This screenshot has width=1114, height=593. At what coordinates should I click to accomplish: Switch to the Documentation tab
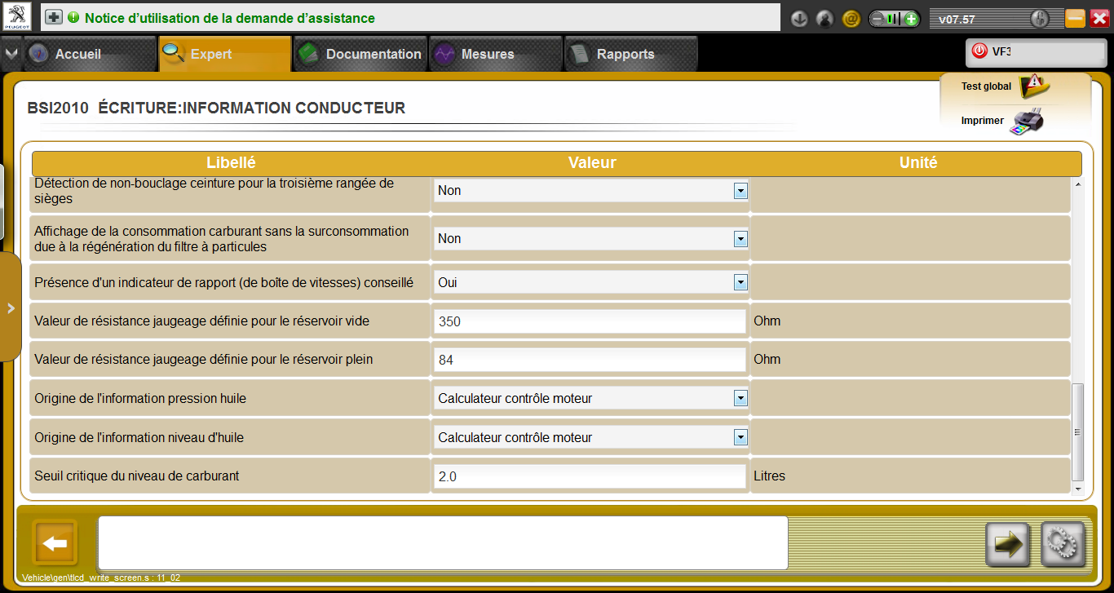tap(360, 54)
